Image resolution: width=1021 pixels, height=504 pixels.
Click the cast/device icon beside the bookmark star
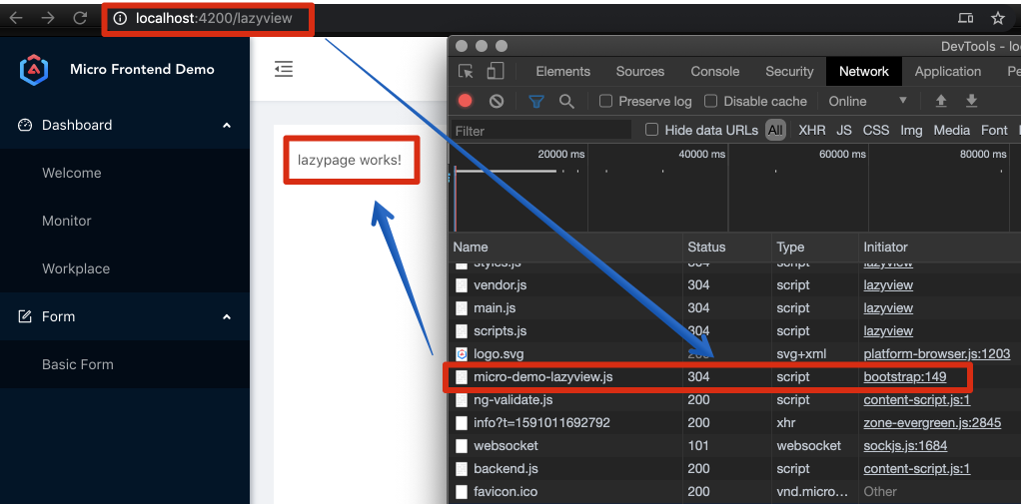click(x=966, y=18)
